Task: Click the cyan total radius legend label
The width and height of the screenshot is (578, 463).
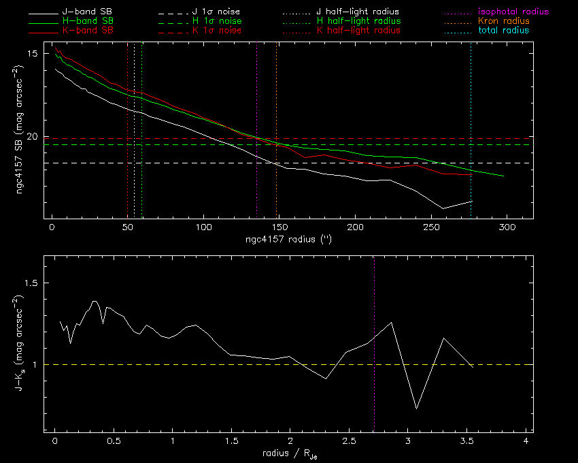Action: 503,31
